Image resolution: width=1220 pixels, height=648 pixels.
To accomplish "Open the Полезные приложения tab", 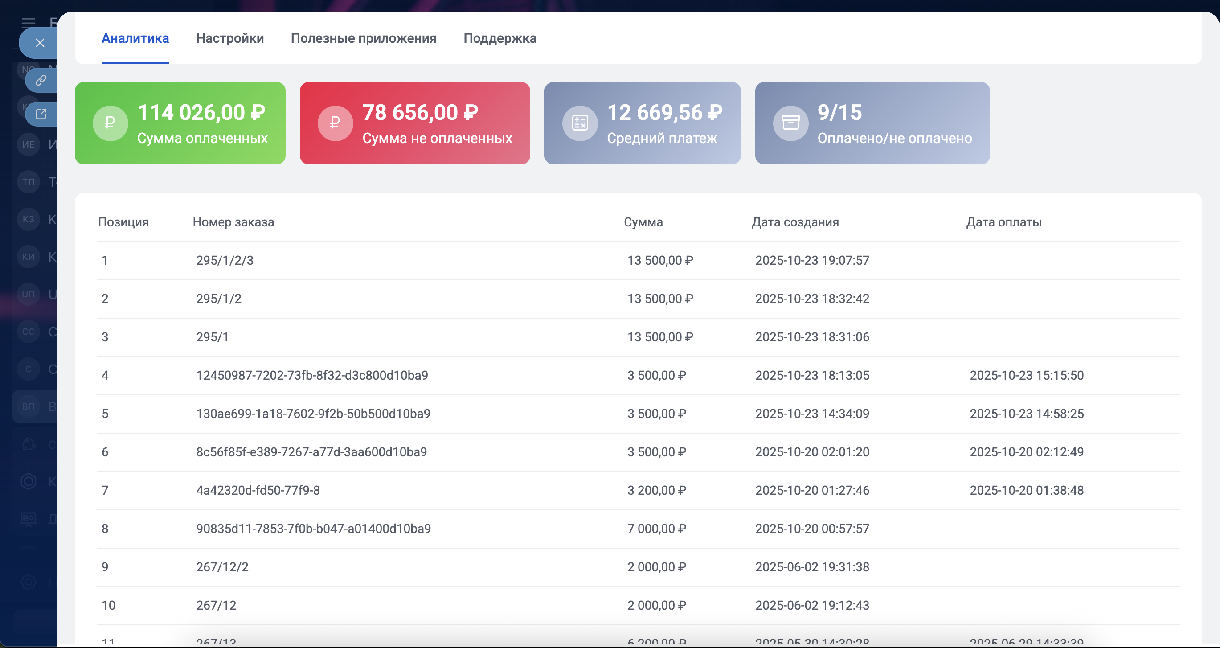I will point(363,38).
